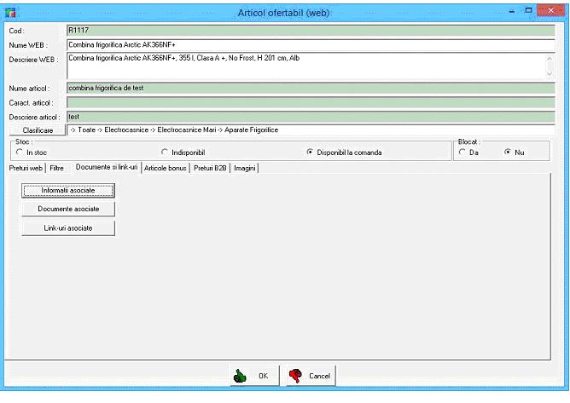Open the Filtre tab

tap(57, 168)
